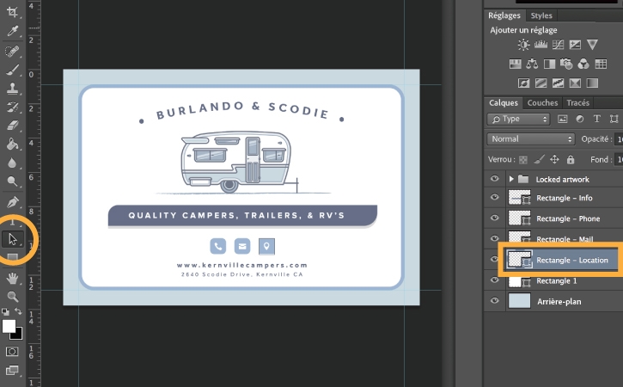Image resolution: width=623 pixels, height=387 pixels.
Task: Click the Fond value field
Action: tap(619, 159)
